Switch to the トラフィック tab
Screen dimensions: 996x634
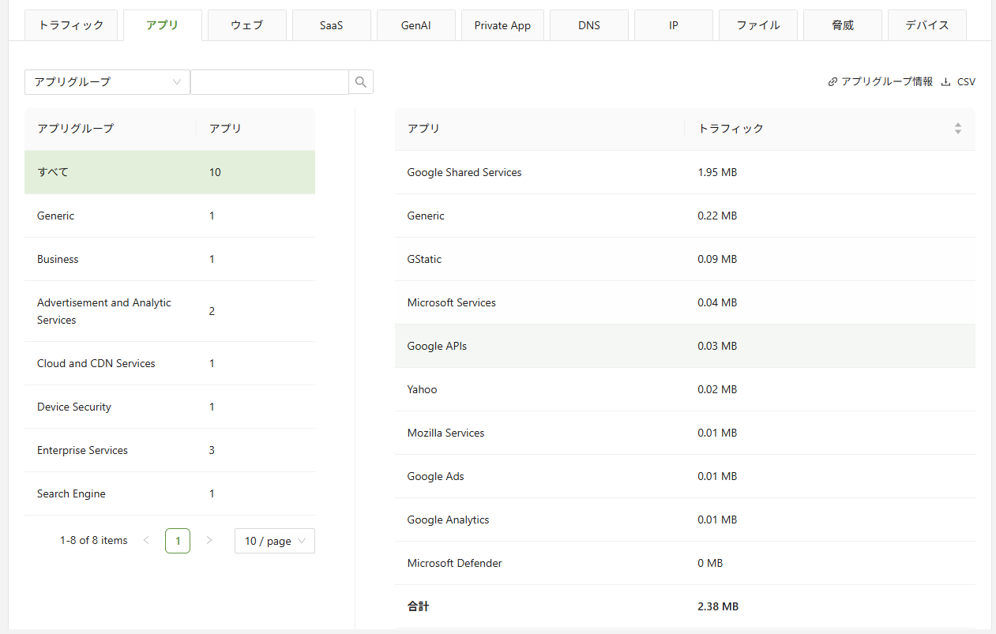click(71, 25)
